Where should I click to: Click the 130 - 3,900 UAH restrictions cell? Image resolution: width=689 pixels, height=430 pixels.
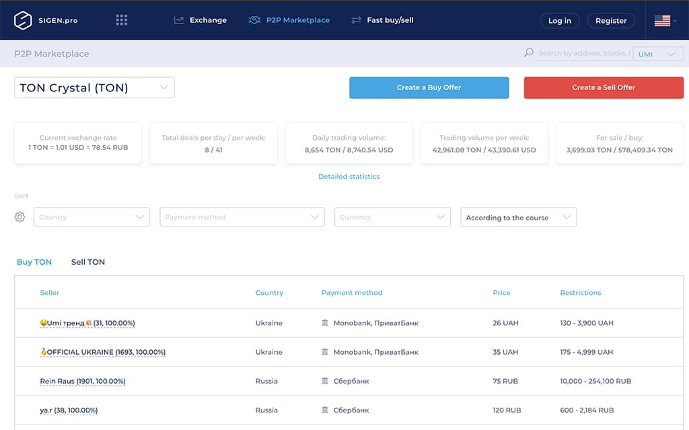pyautogui.click(x=587, y=323)
